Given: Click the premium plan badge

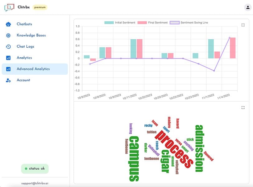Looking at the screenshot, I should 40,7.
